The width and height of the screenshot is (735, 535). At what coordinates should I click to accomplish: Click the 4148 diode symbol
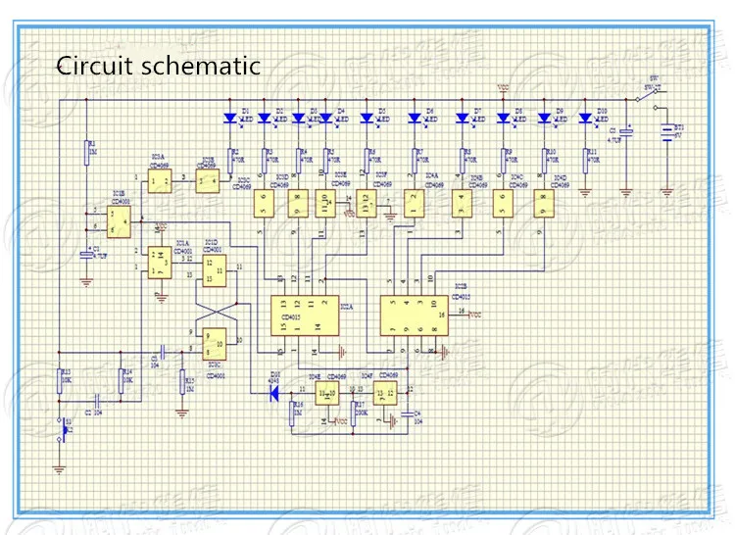pos(274,394)
